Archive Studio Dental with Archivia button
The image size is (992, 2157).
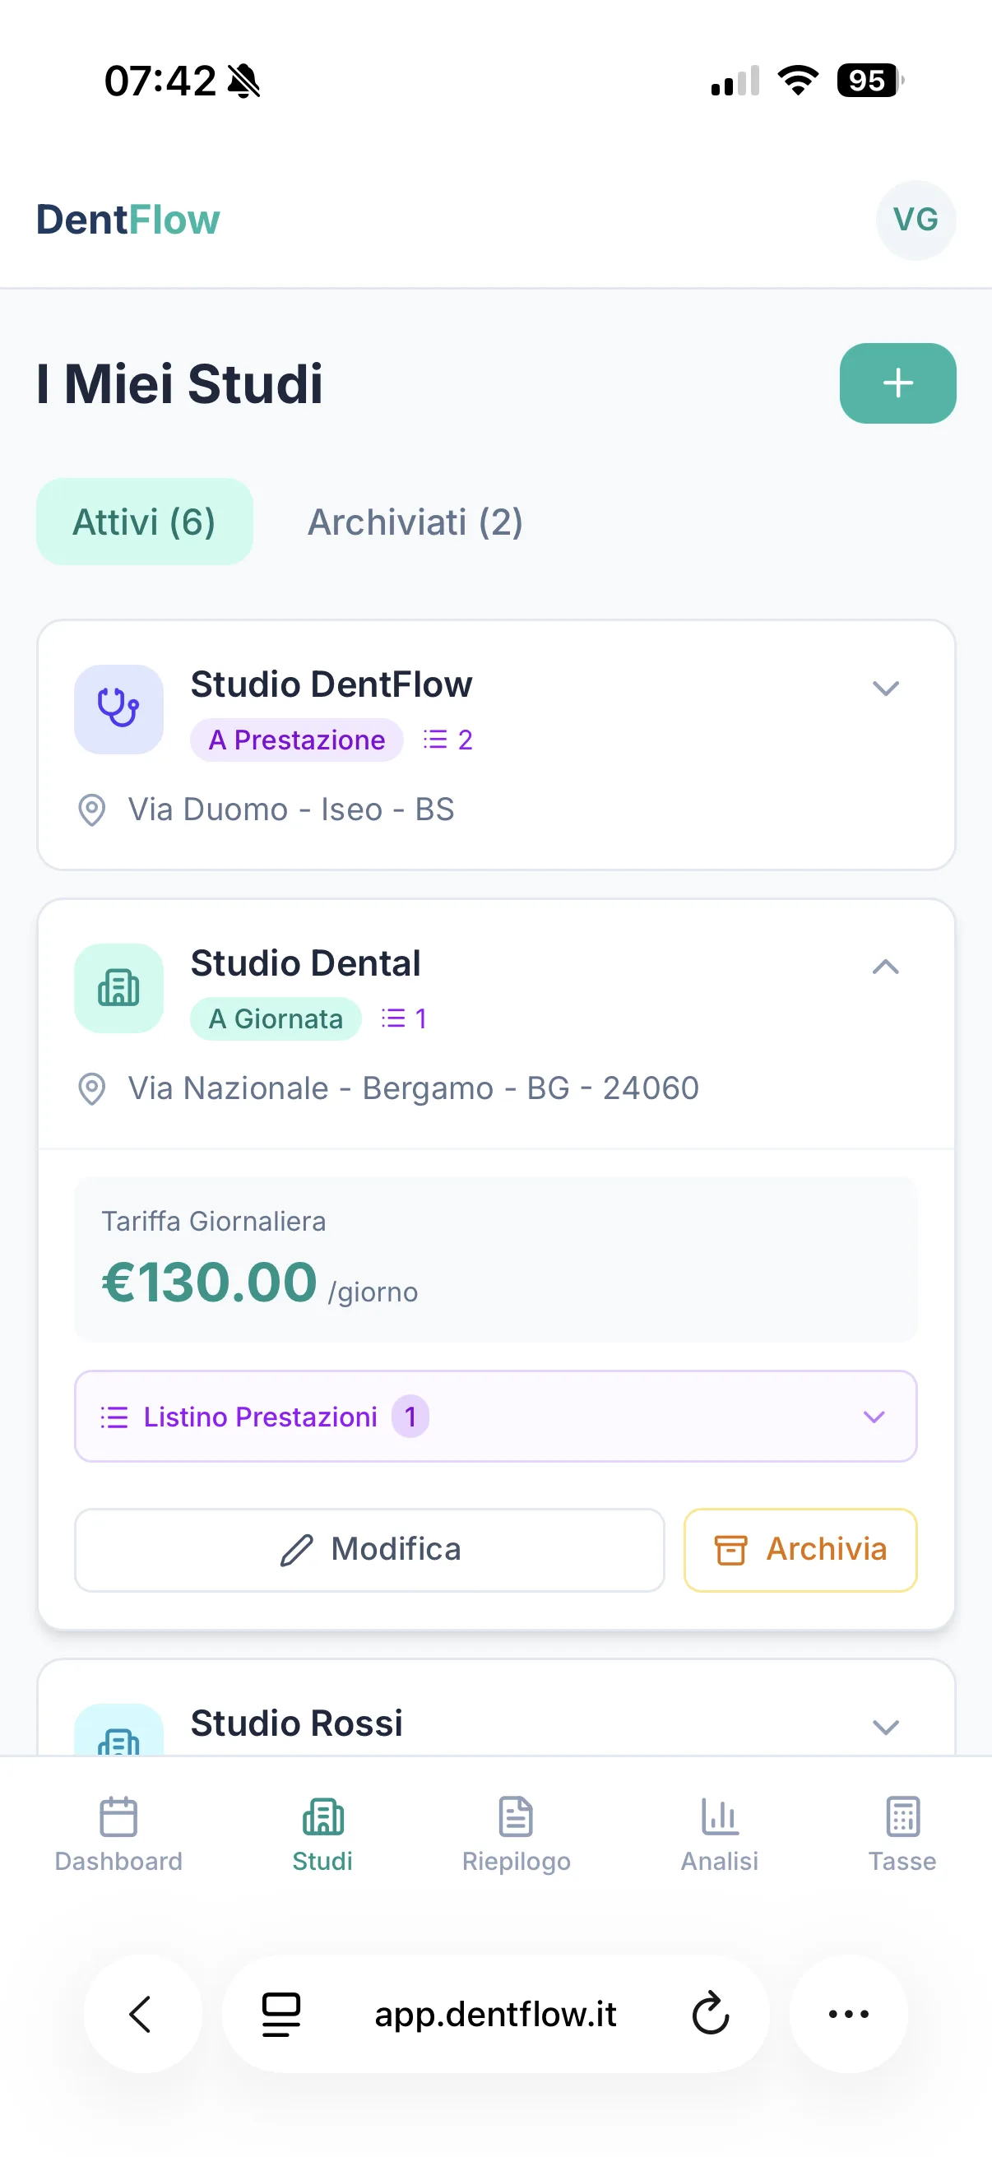pos(800,1550)
